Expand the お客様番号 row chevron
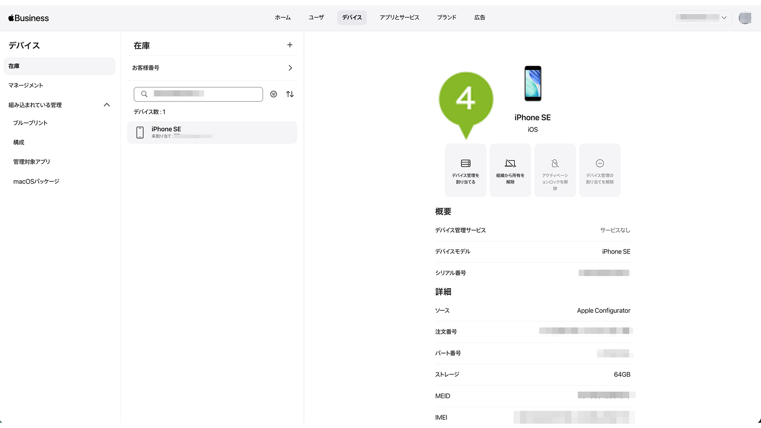The width and height of the screenshot is (761, 428). click(x=290, y=68)
